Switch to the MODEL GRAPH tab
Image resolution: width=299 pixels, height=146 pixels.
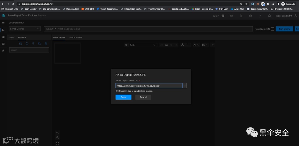pos(76,38)
